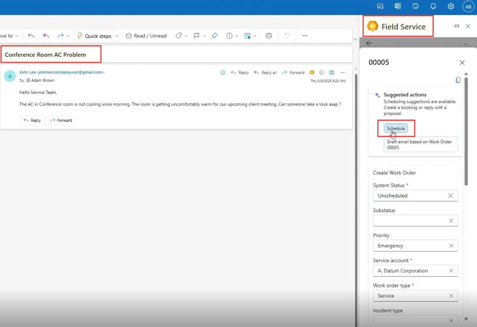Screen dimensions: 477x327
Task: Open message more actions ellipsis
Action: click(x=343, y=72)
